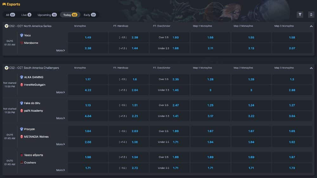The width and height of the screenshot is (317, 178).
Task: Switch to the Live tab
Action: (x=26, y=15)
